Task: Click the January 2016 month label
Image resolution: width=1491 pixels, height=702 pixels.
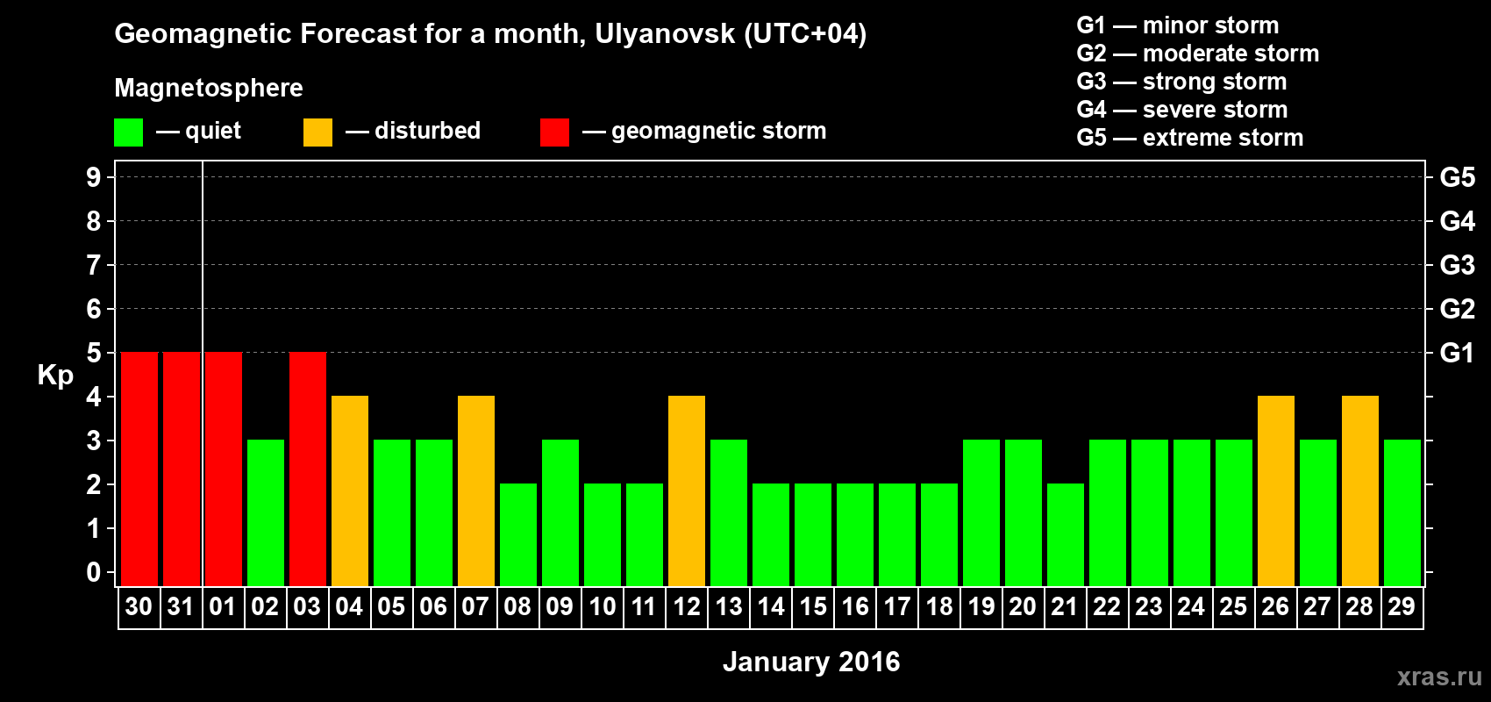Action: click(x=811, y=662)
